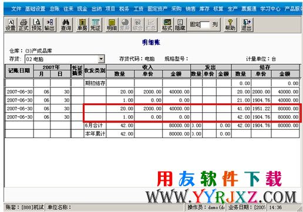Click the 14:38 clock in status bar
The image size is (303, 212).
(275, 207)
